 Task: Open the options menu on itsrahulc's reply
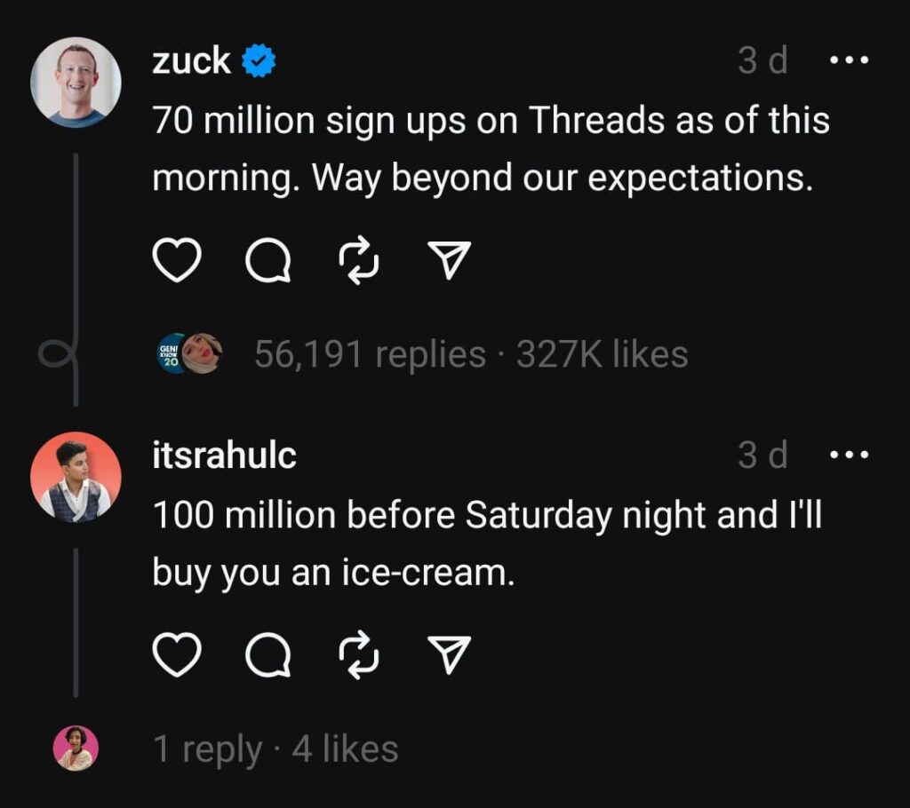click(x=850, y=455)
